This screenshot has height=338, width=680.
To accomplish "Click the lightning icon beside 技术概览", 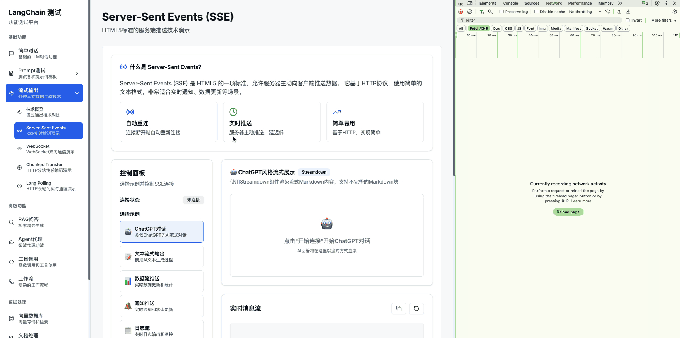I will tap(19, 112).
